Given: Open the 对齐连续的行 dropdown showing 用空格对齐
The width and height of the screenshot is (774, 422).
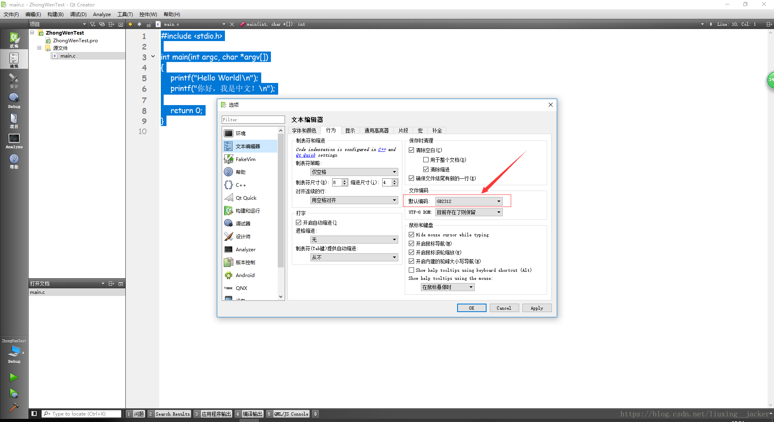Looking at the screenshot, I should pyautogui.click(x=354, y=200).
